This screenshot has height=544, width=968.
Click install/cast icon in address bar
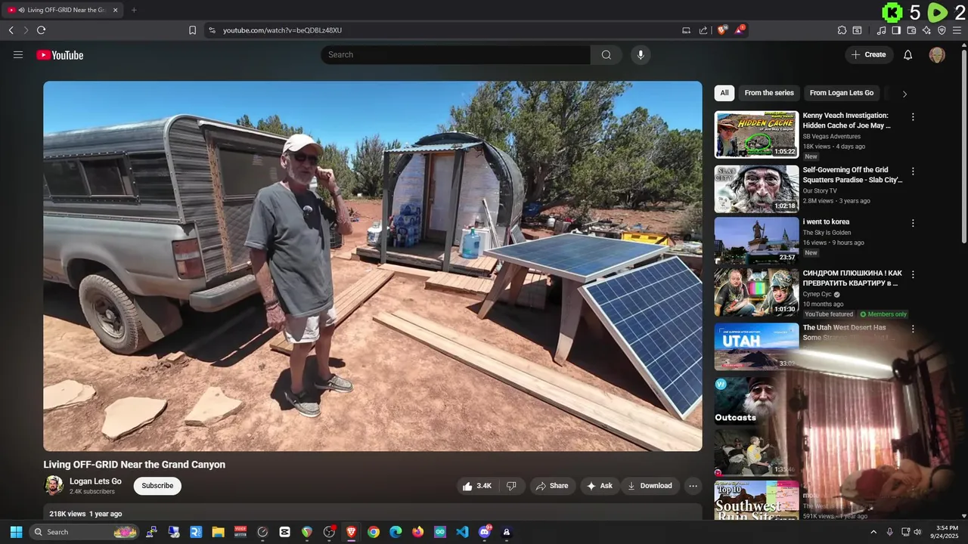[x=686, y=30]
